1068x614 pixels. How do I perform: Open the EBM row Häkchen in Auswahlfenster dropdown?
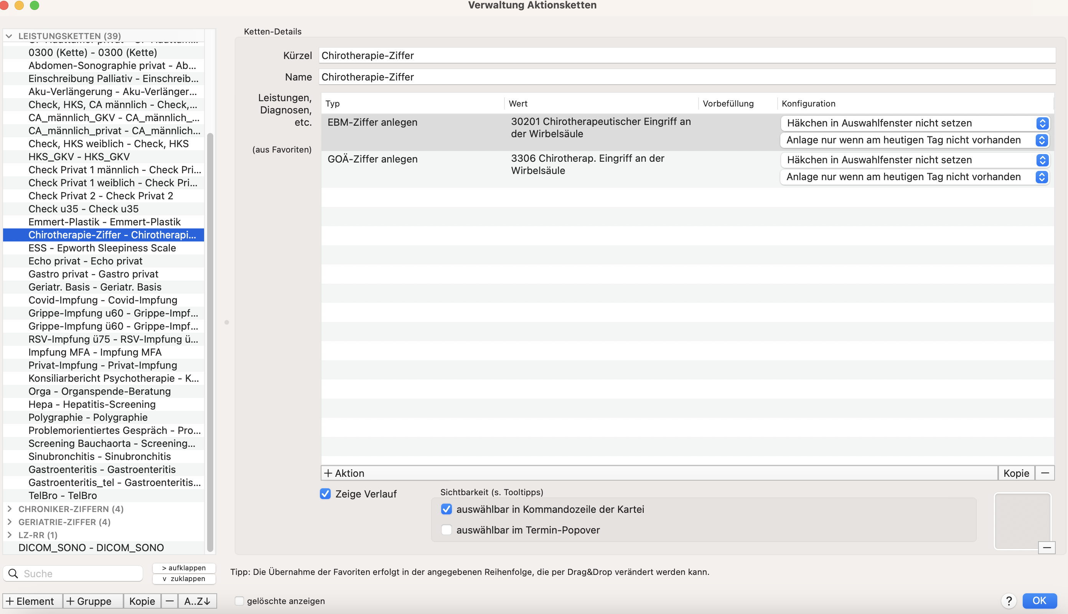(915, 123)
